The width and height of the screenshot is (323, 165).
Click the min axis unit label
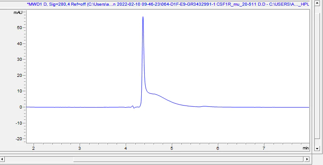pyautogui.click(x=306, y=148)
